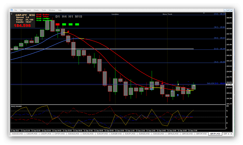Switch to the GBPCHF,M30 chart tab
This screenshot has height=145, width=243.
tap(201, 134)
